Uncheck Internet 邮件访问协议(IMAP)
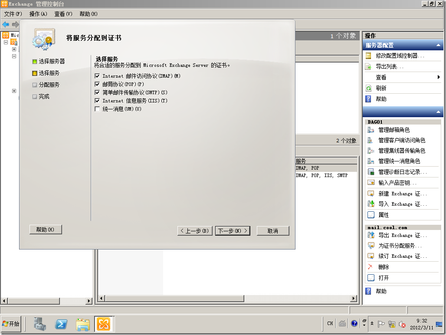 coord(97,76)
